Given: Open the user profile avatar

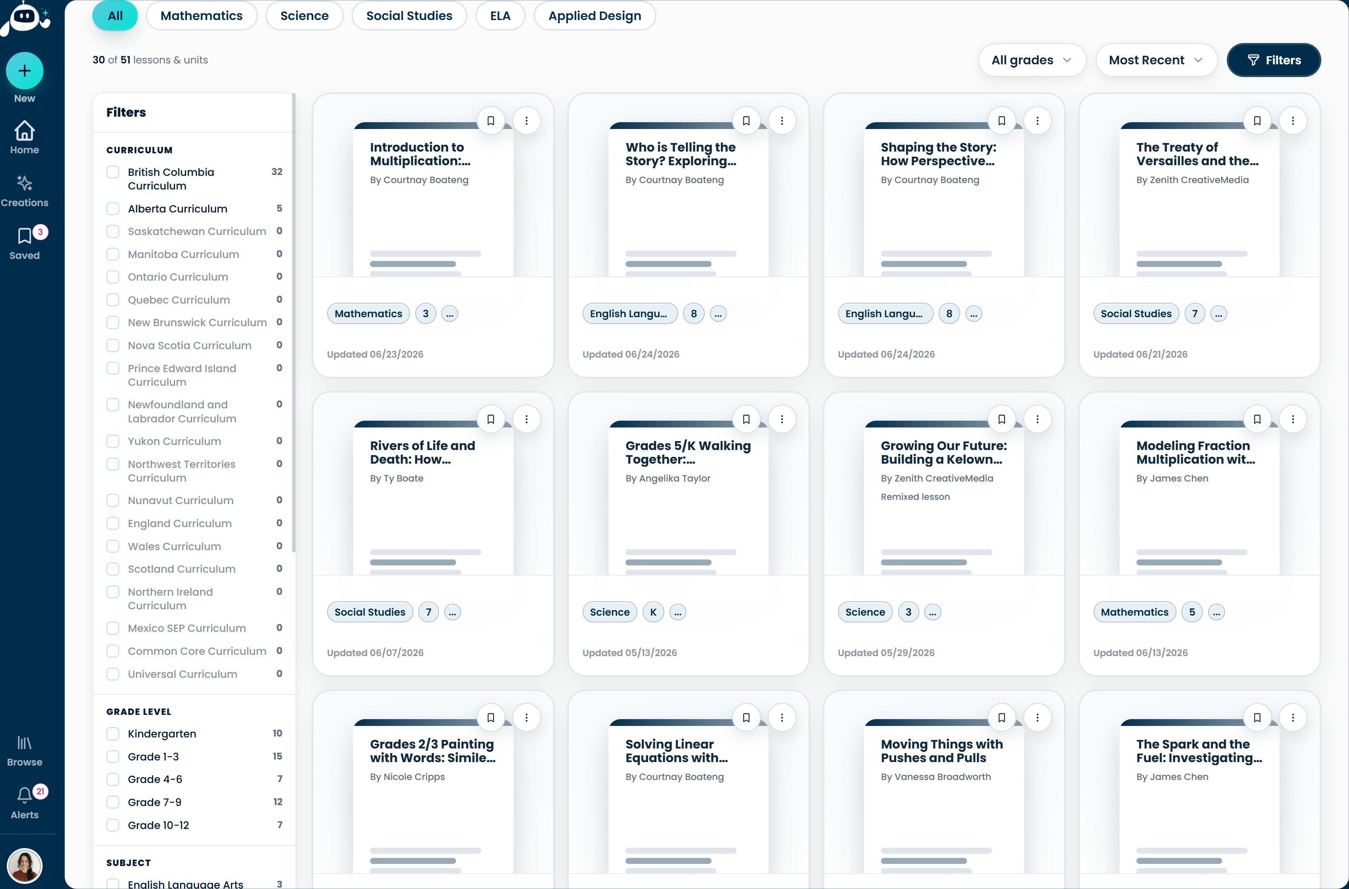Looking at the screenshot, I should pos(24,866).
